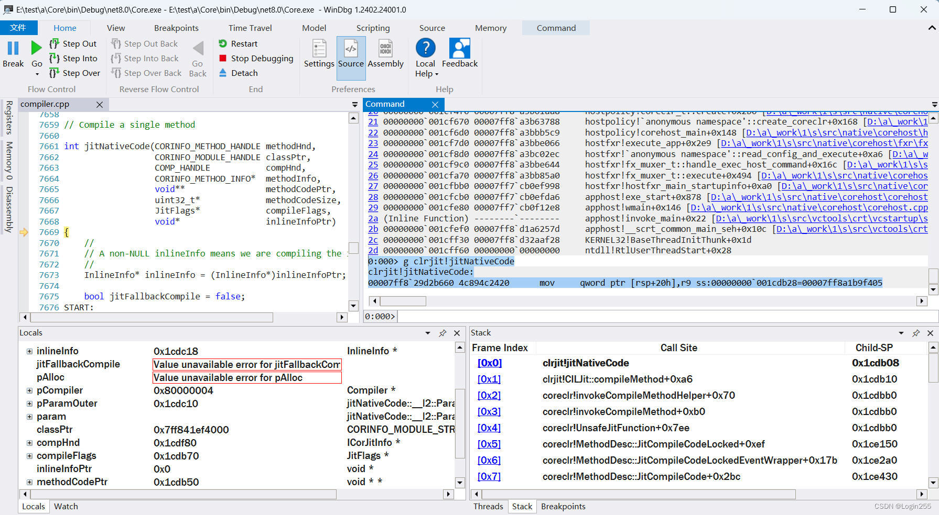
Task: Click the Go Back arrow icon
Action: 198,49
